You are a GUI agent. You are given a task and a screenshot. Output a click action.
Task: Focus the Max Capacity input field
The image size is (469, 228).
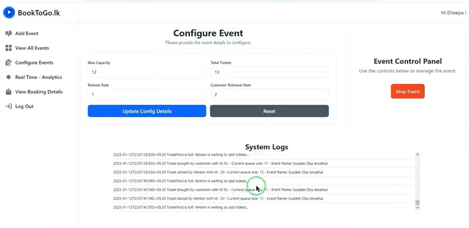click(147, 72)
